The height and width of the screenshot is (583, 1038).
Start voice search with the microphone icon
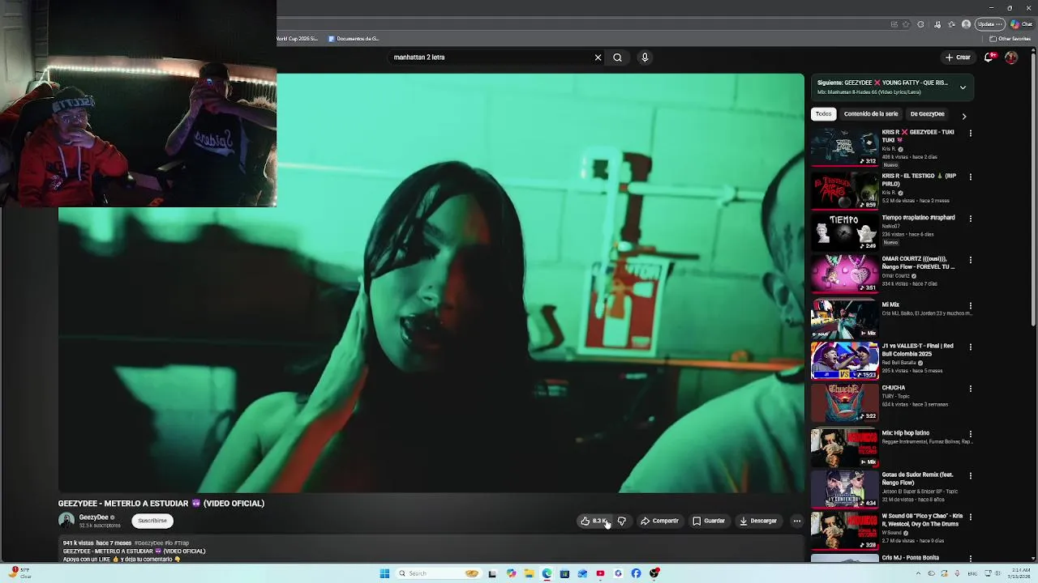click(645, 57)
